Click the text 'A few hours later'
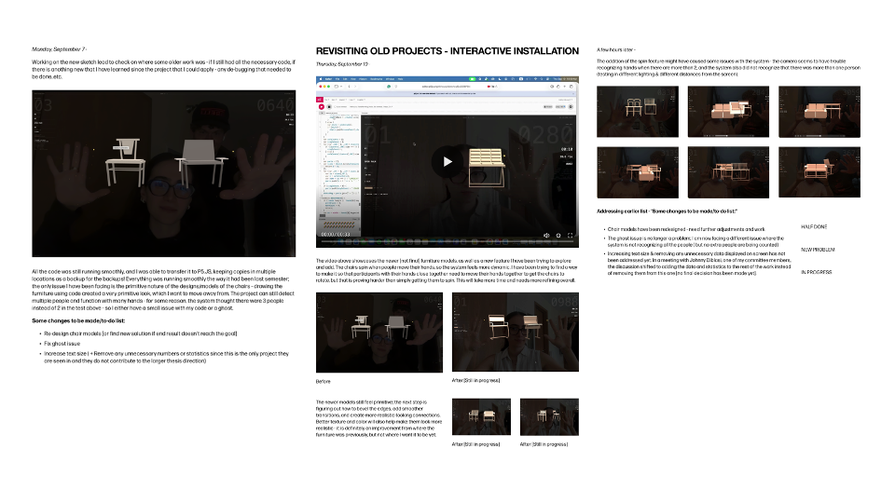895x503 pixels. click(615, 50)
